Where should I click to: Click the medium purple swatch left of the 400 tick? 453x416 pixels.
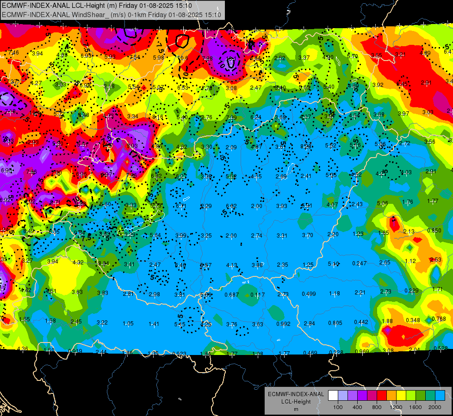353,396
